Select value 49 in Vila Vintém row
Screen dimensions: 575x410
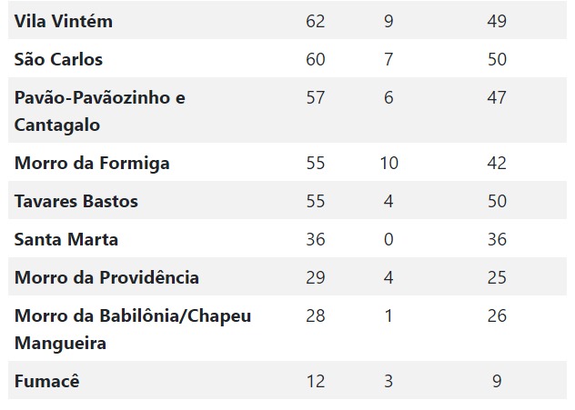click(x=497, y=21)
